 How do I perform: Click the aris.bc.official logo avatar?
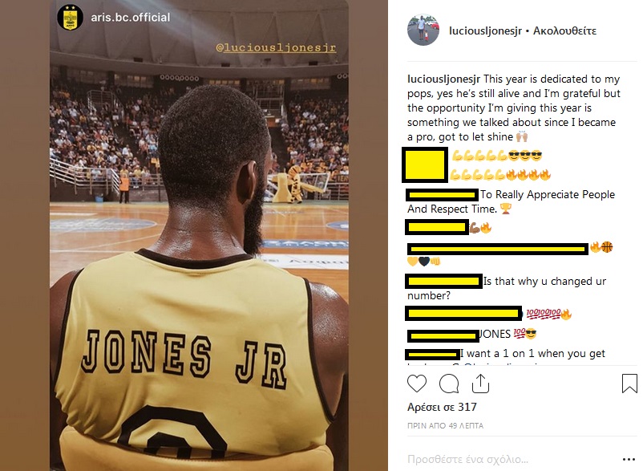pos(70,17)
